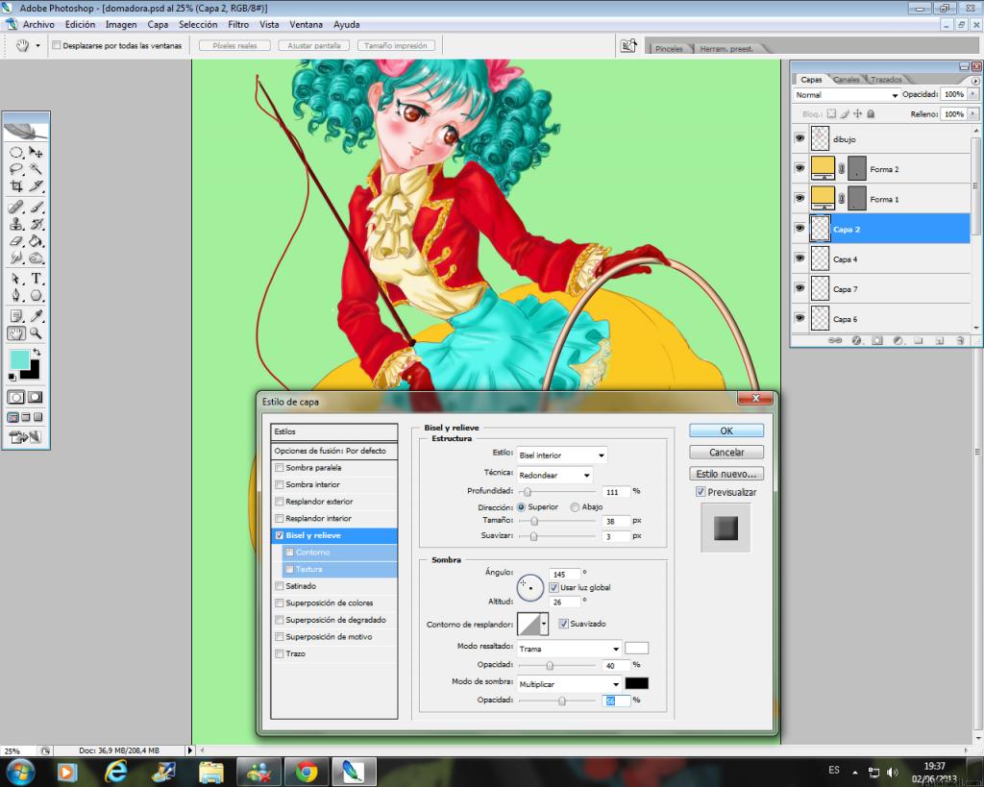Open the Capas panel options menu
This screenshot has width=984, height=787.
975,81
